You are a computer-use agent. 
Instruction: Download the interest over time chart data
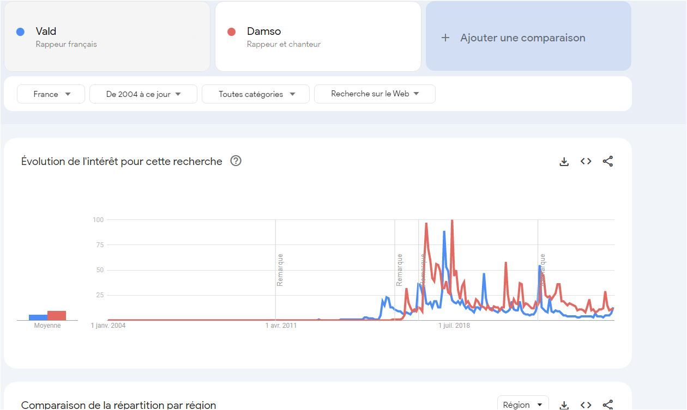coord(564,162)
